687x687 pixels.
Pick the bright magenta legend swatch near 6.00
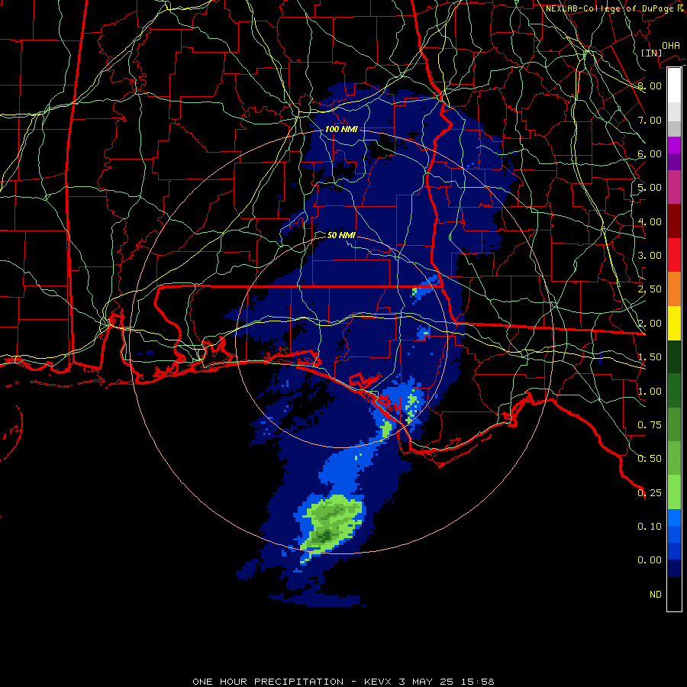pyautogui.click(x=674, y=145)
